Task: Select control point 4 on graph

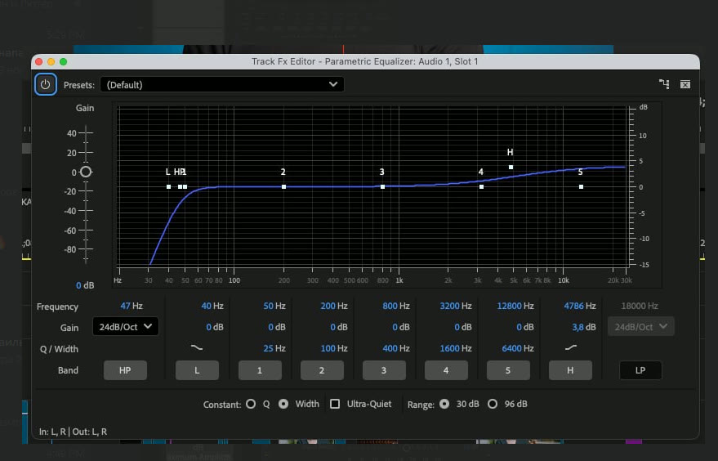Action: (x=481, y=186)
